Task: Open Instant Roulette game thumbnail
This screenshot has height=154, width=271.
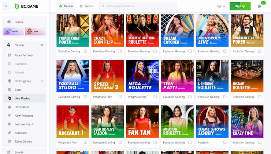Action: coord(247,76)
